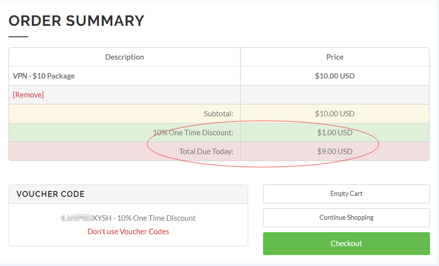Click the applied voucher code text ending in XYSH

[x=128, y=218]
